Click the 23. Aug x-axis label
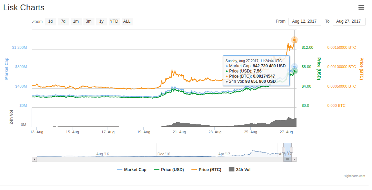The width and height of the screenshot is (372, 190). 215,132
